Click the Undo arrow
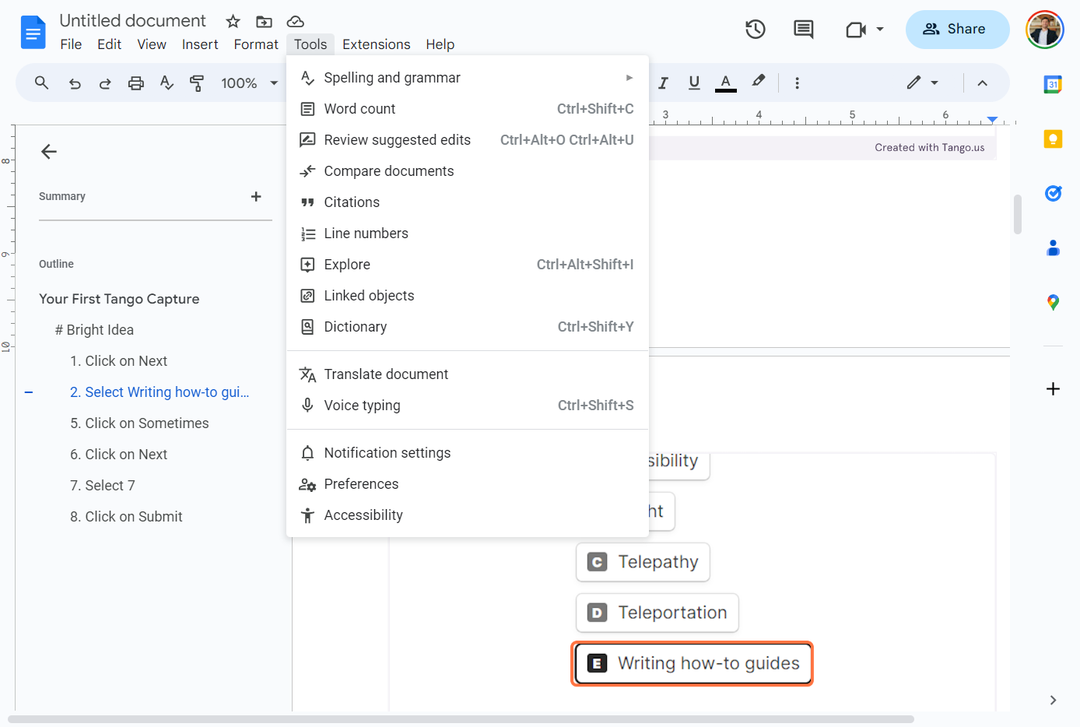Image resolution: width=1080 pixels, height=727 pixels. coord(75,83)
